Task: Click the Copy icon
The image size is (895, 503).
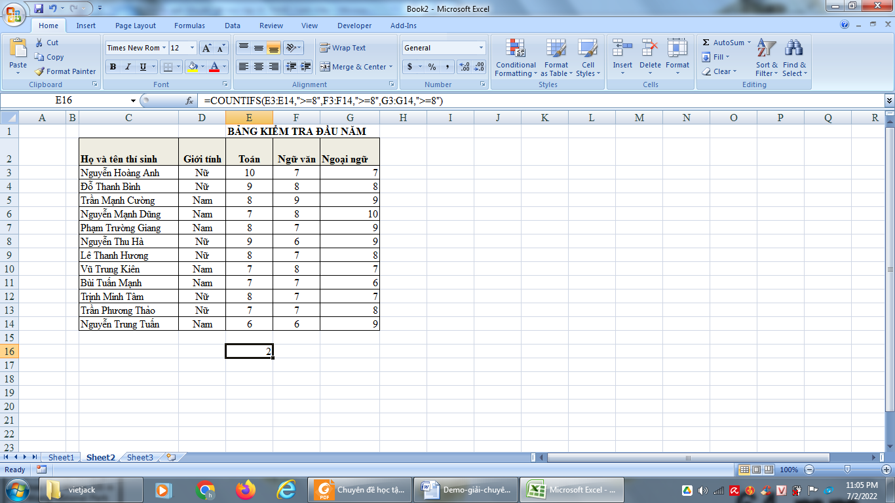Action: [x=39, y=57]
